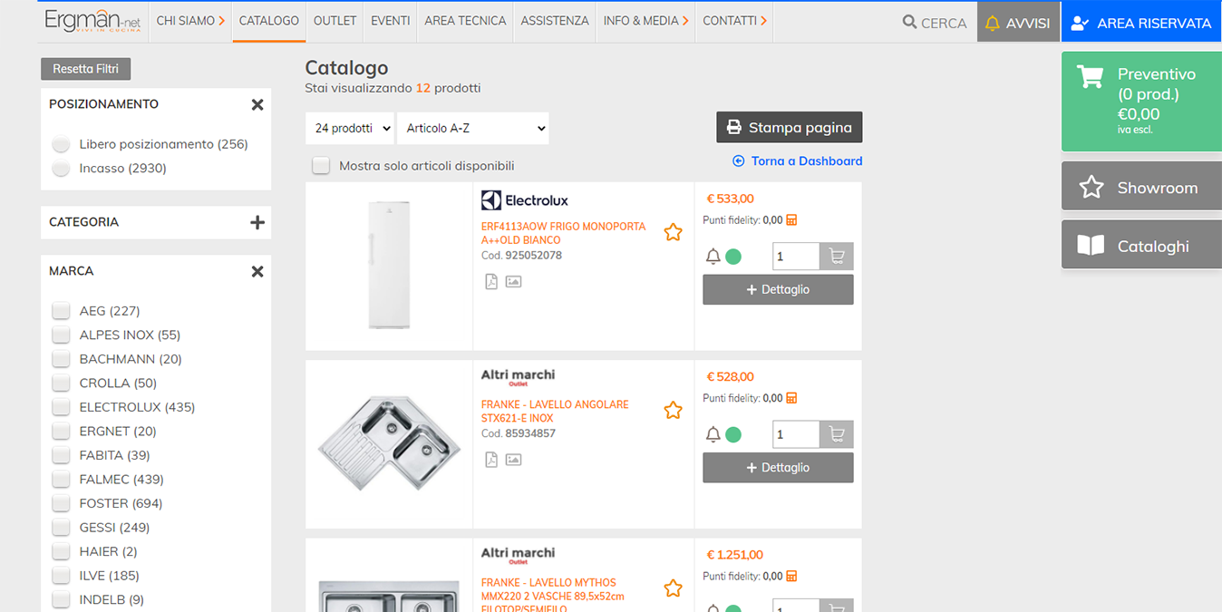
Task: Open the CATALOGO tab
Action: tap(269, 21)
